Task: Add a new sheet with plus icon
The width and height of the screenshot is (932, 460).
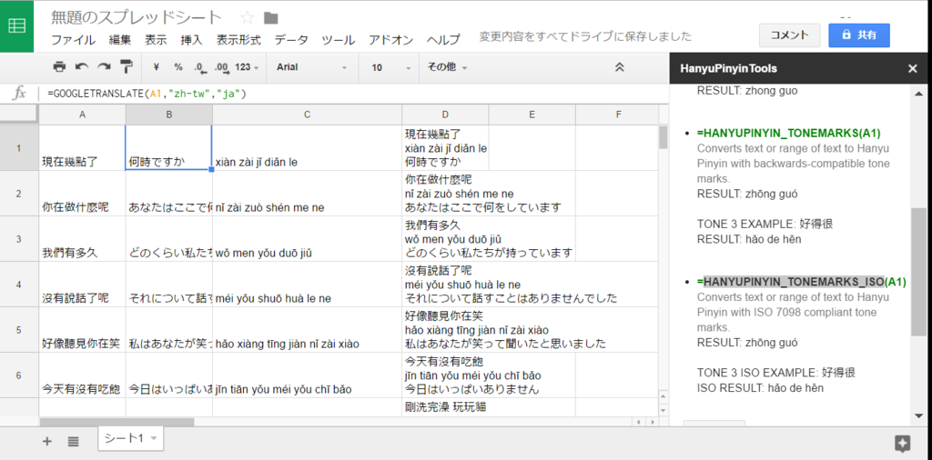Action: [x=47, y=441]
